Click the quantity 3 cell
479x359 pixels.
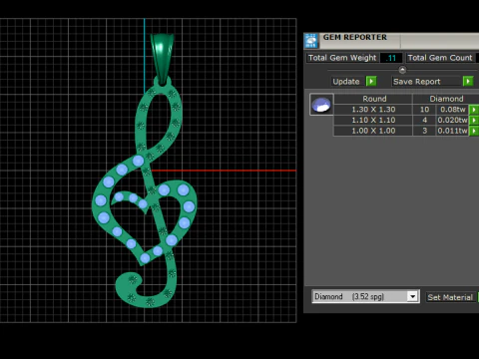point(424,131)
